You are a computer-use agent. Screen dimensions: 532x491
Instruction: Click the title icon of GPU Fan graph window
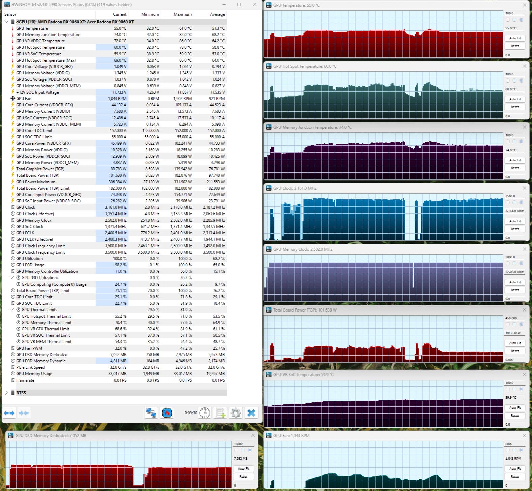coord(269,436)
